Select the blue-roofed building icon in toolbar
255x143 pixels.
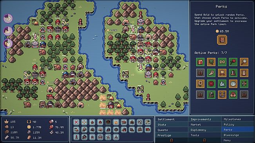(108, 130)
